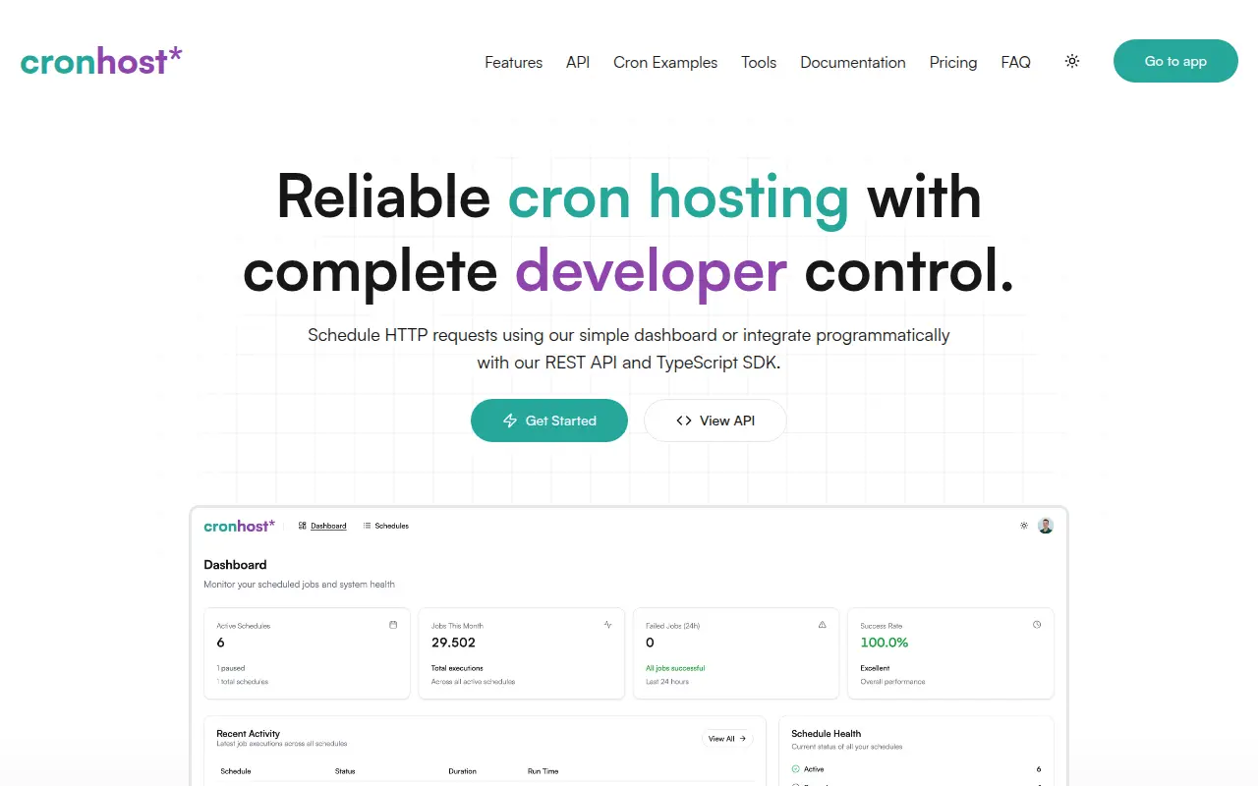Image resolution: width=1258 pixels, height=786 pixels.
Task: Open the Documentation page
Action: 853,62
